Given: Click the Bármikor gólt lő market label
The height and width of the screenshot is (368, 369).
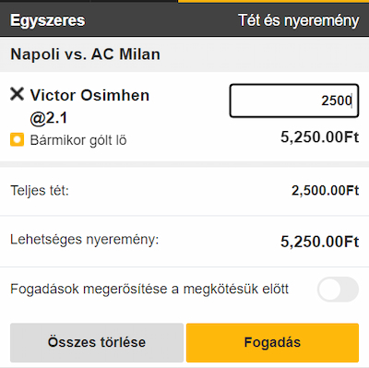Looking at the screenshot, I should point(78,140).
